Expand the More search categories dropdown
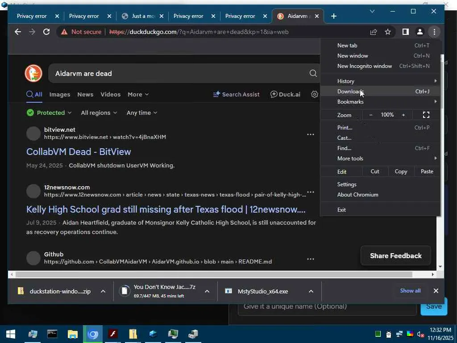Image resolution: width=457 pixels, height=343 pixels. (138, 94)
